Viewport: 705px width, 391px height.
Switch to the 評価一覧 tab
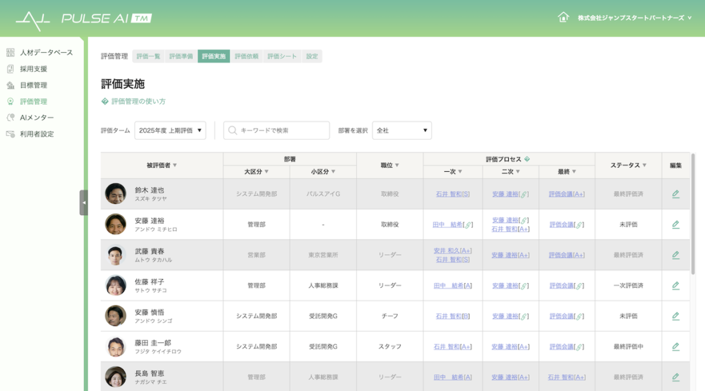148,56
